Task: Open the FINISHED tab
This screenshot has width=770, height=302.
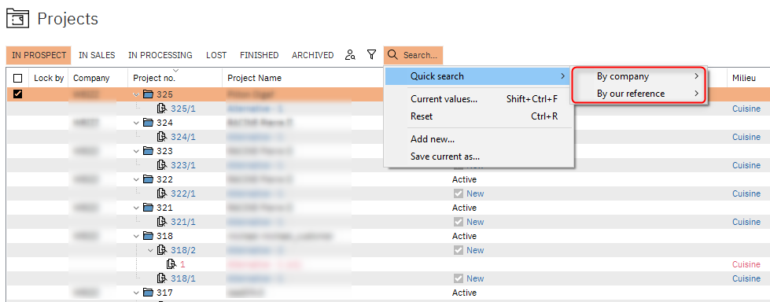Action: pyautogui.click(x=260, y=55)
